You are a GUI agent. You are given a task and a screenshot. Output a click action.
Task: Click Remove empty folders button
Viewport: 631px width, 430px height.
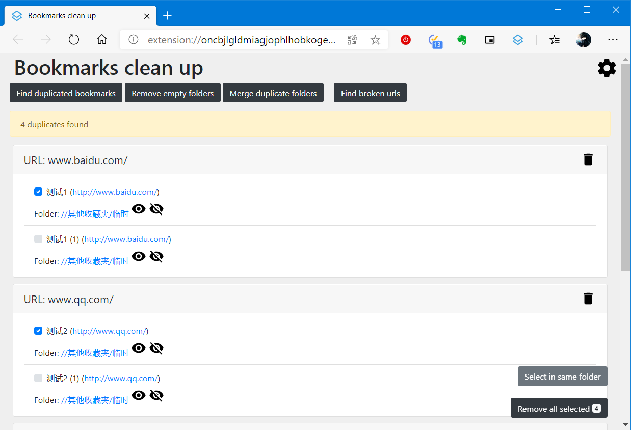coord(173,93)
